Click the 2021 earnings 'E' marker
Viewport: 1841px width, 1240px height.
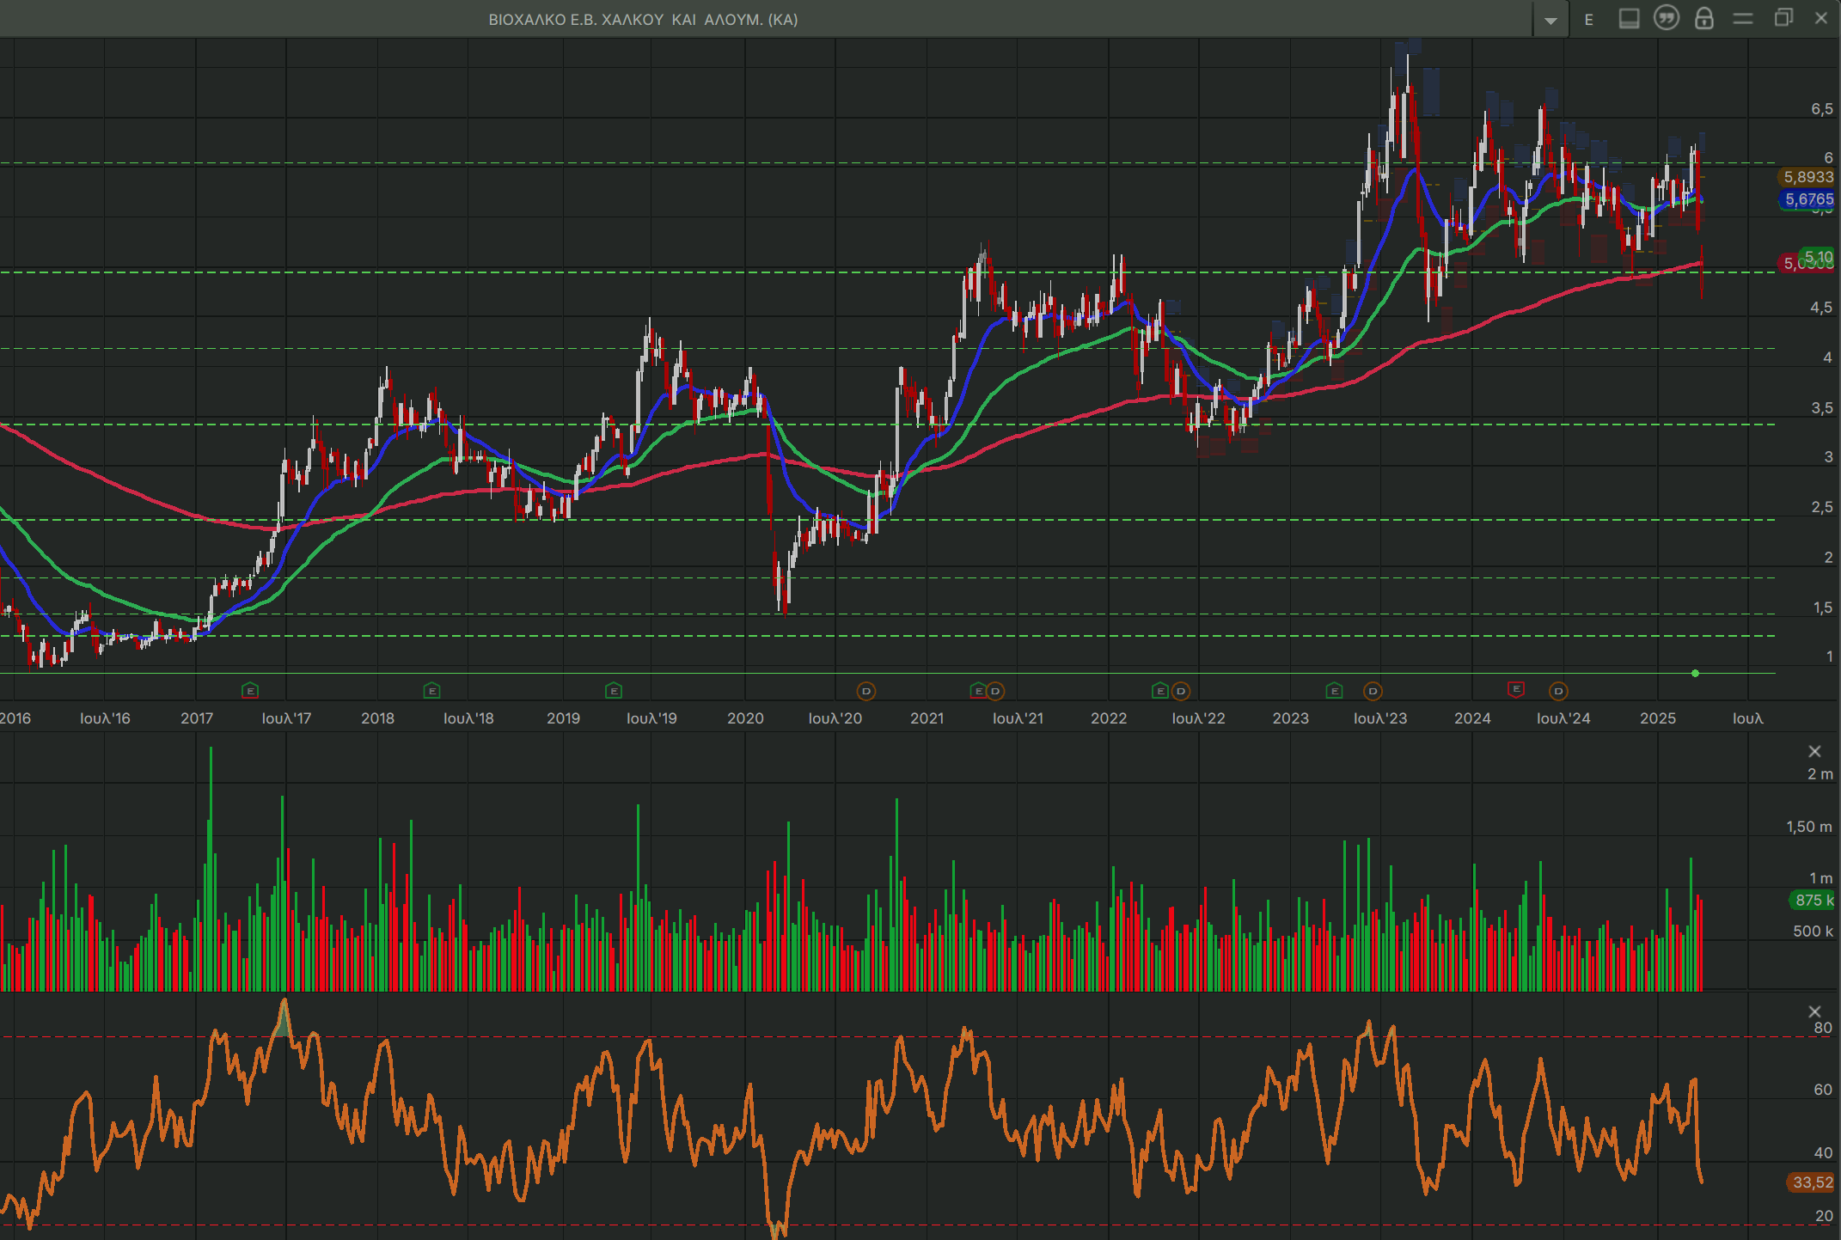977,690
